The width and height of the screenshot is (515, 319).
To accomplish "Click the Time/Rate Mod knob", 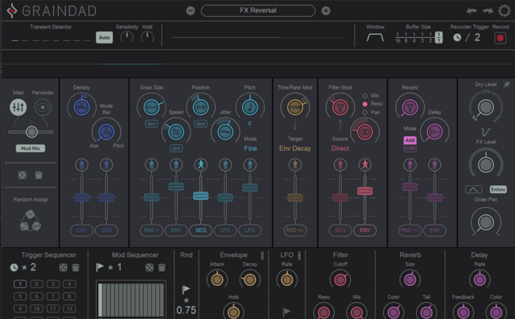I will (295, 107).
